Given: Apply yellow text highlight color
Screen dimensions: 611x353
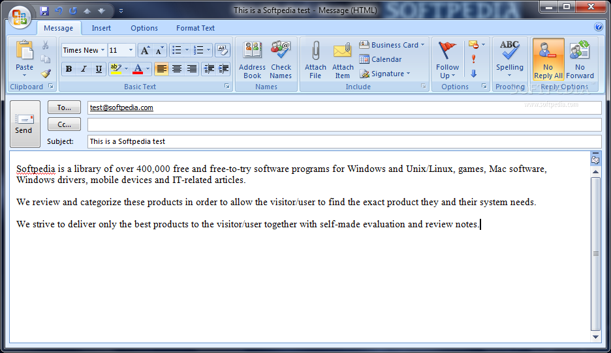Looking at the screenshot, I should point(116,69).
